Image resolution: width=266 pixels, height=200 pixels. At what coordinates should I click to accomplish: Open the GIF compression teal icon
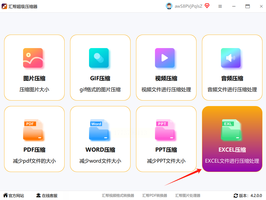(99, 58)
